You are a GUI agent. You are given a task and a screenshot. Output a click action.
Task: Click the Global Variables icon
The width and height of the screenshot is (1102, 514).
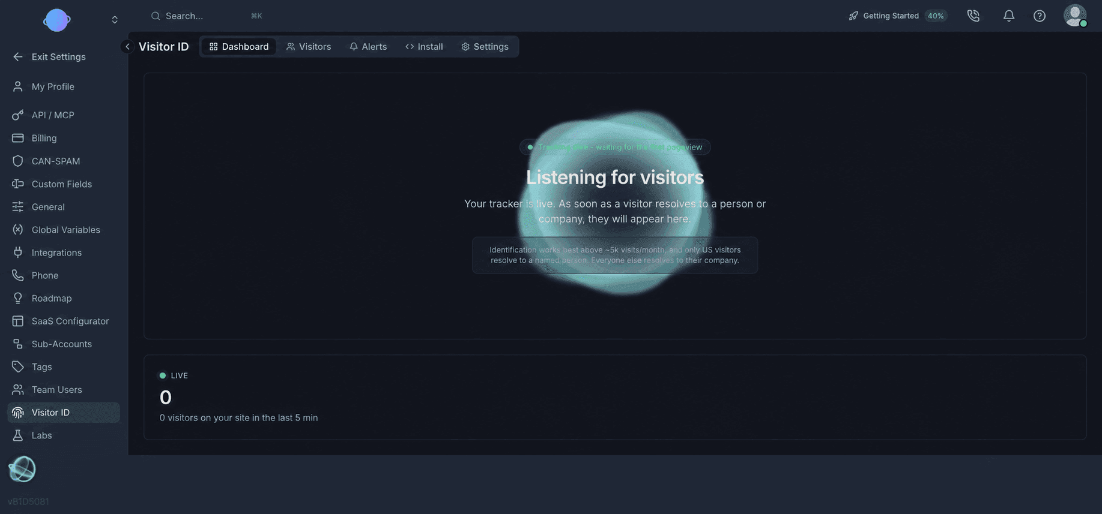click(x=18, y=230)
